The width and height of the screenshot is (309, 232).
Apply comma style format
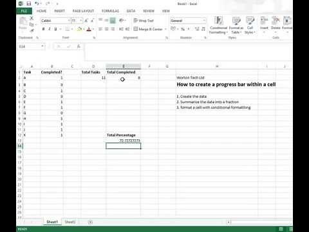pos(189,29)
